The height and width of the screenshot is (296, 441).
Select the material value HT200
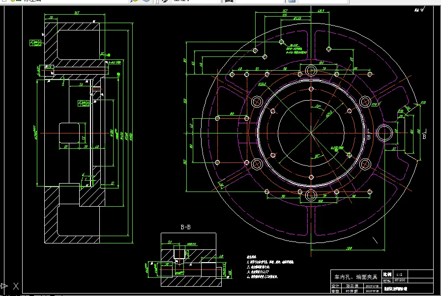click(400, 280)
